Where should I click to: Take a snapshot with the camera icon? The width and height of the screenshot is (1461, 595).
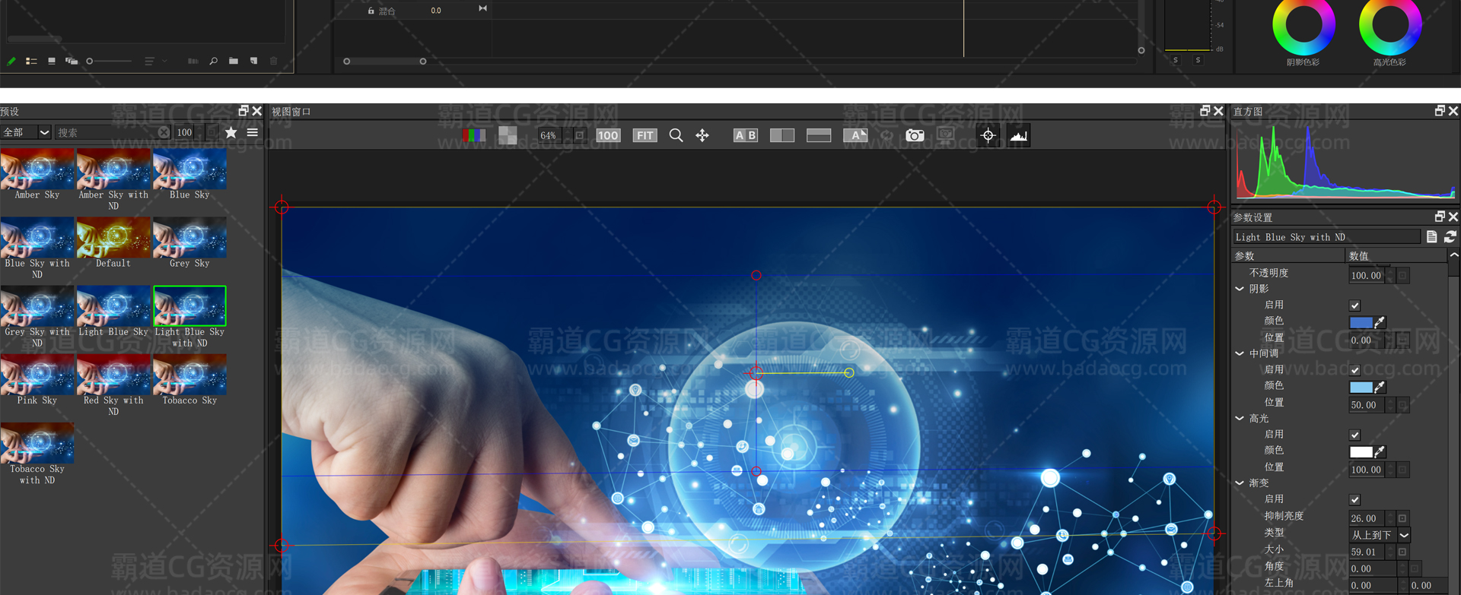[915, 135]
